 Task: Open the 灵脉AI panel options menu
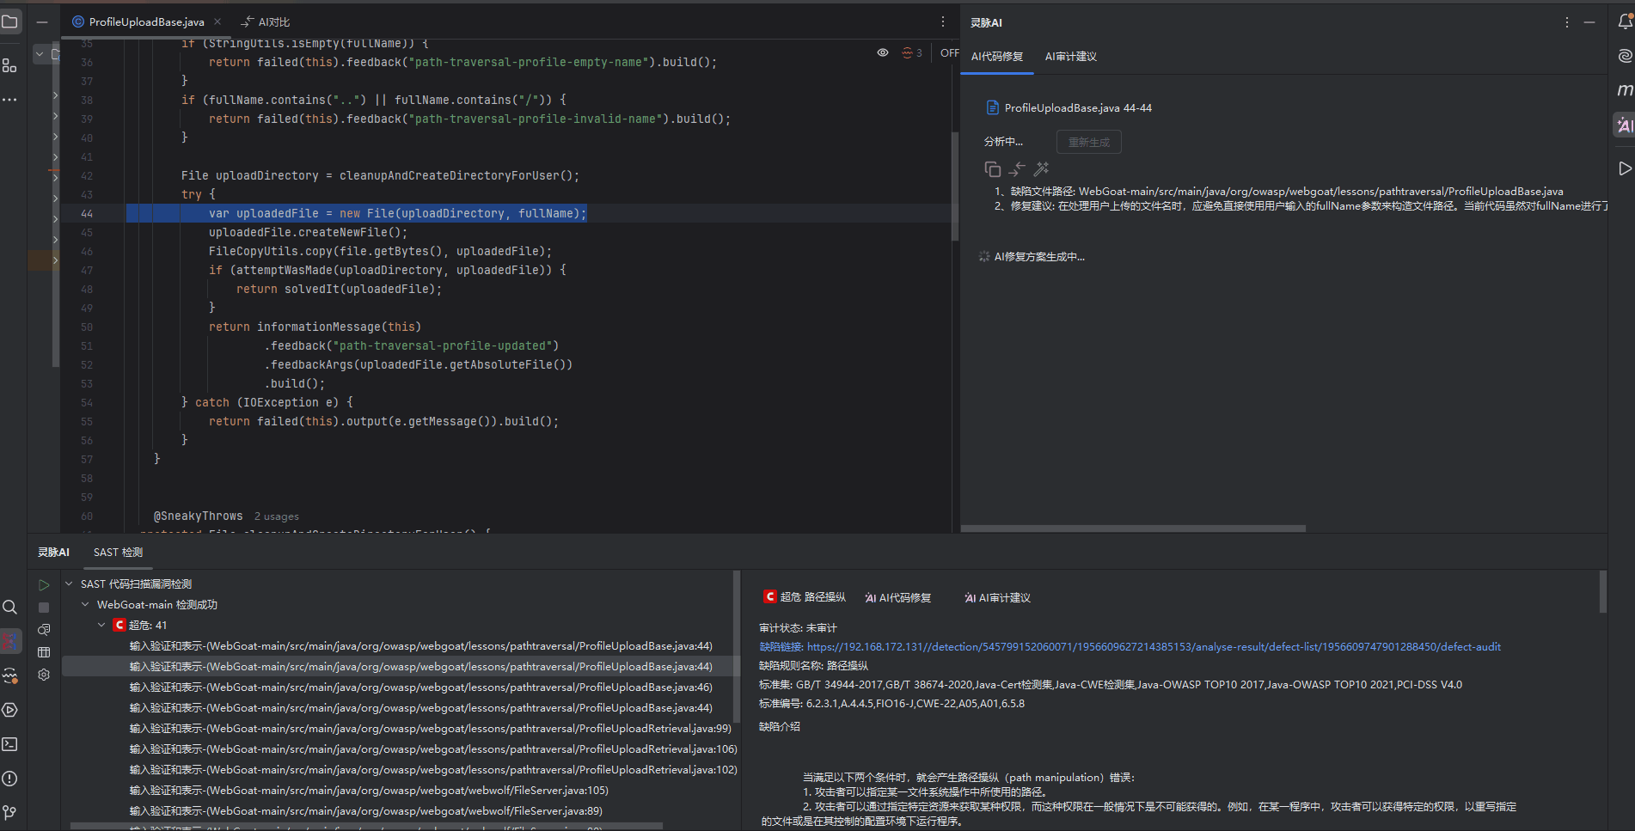pyautogui.click(x=1567, y=22)
